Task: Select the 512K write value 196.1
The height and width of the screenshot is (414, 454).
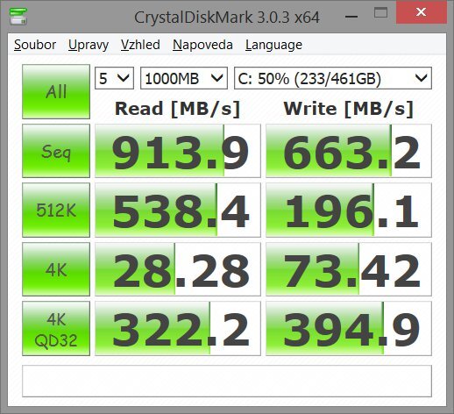Action: pyautogui.click(x=349, y=210)
